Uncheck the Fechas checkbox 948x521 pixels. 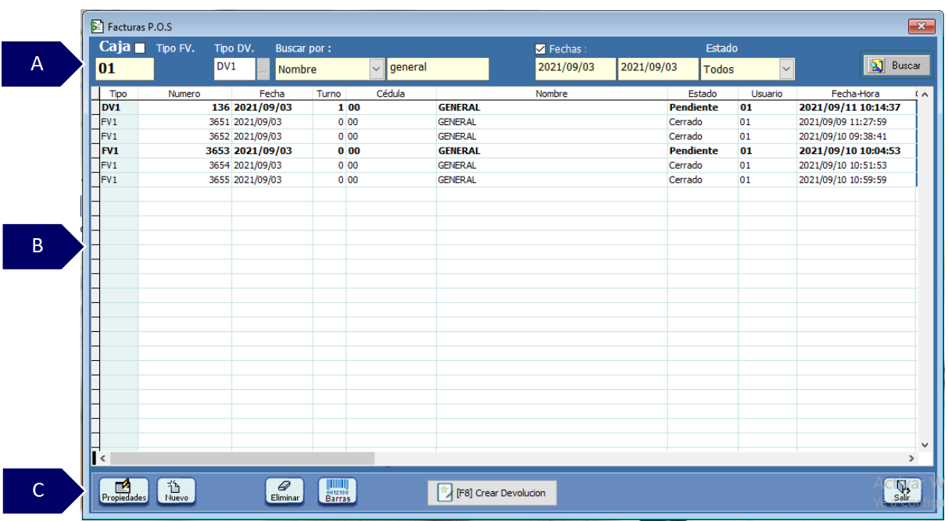tap(540, 49)
